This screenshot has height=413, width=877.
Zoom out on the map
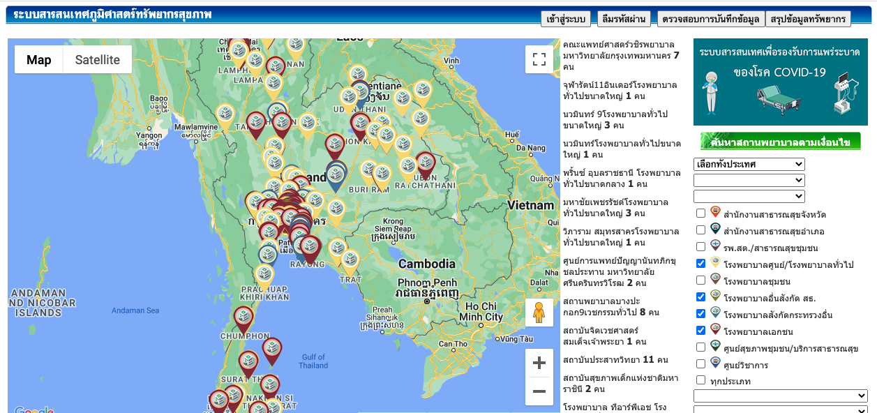click(539, 391)
